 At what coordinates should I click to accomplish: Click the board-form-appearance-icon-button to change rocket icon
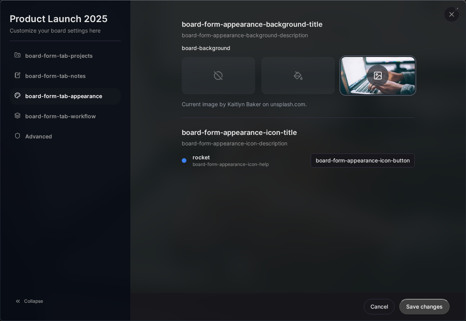pos(363,160)
